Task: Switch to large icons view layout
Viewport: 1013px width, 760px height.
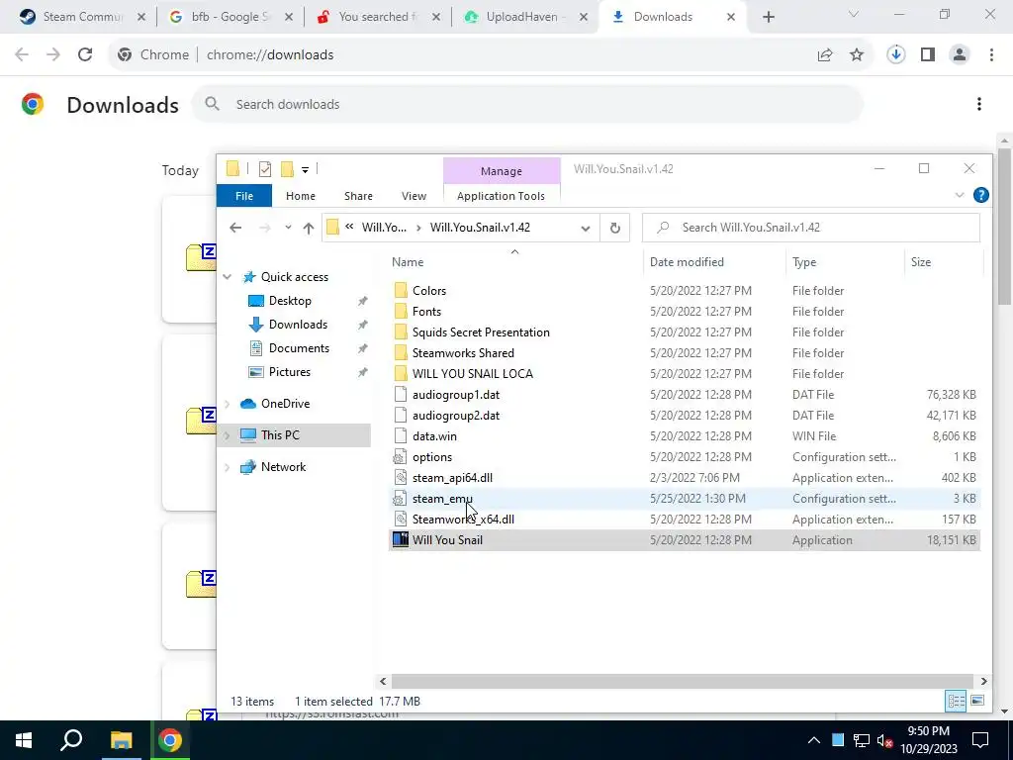Action: pyautogui.click(x=977, y=702)
